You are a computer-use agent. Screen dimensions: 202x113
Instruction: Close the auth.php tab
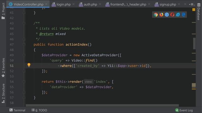[x=100, y=4]
